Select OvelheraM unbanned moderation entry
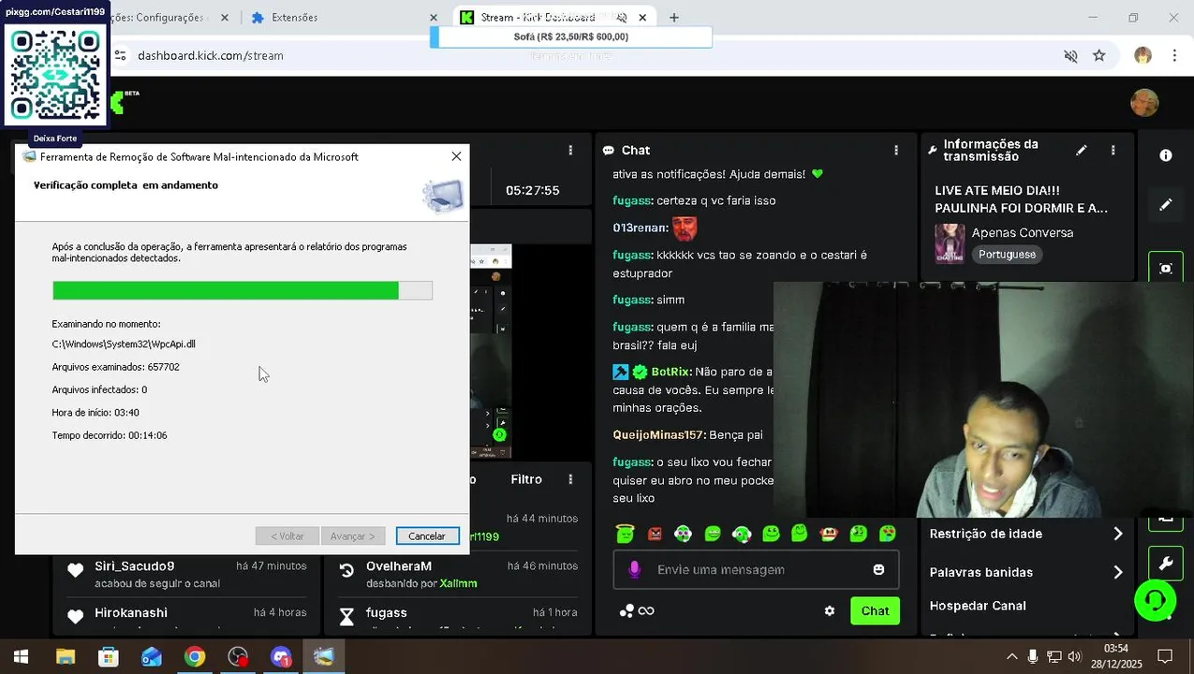The height and width of the screenshot is (674, 1194). 459,574
